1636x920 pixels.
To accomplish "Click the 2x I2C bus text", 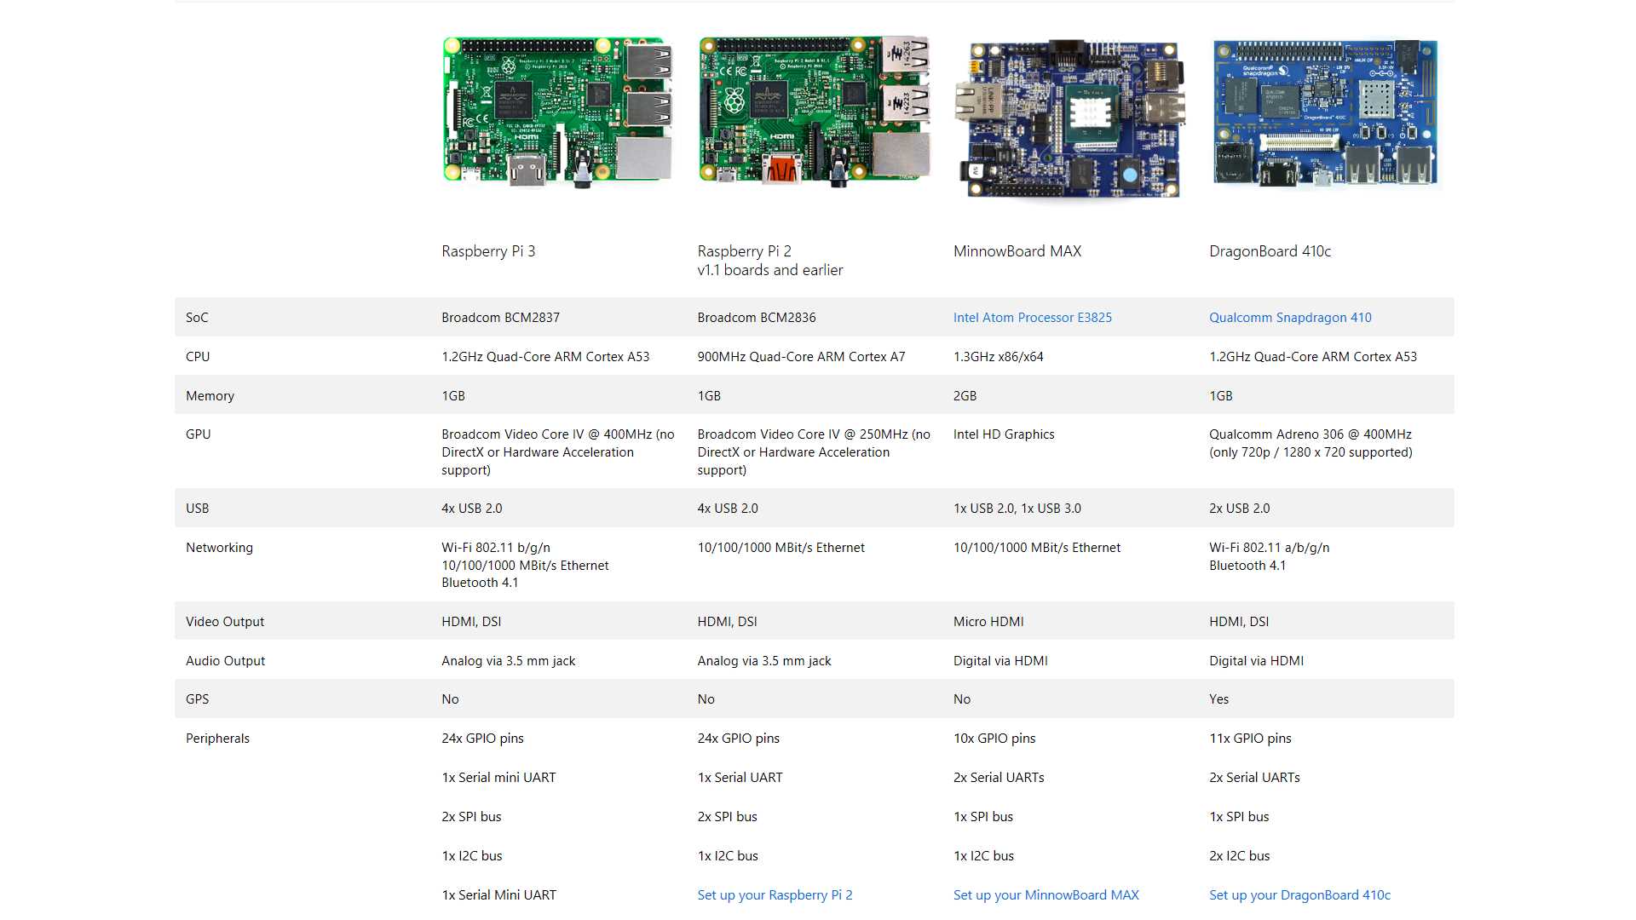I will tap(1239, 856).
